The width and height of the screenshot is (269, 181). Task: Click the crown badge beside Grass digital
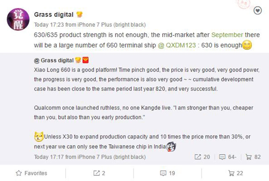[x=79, y=15]
